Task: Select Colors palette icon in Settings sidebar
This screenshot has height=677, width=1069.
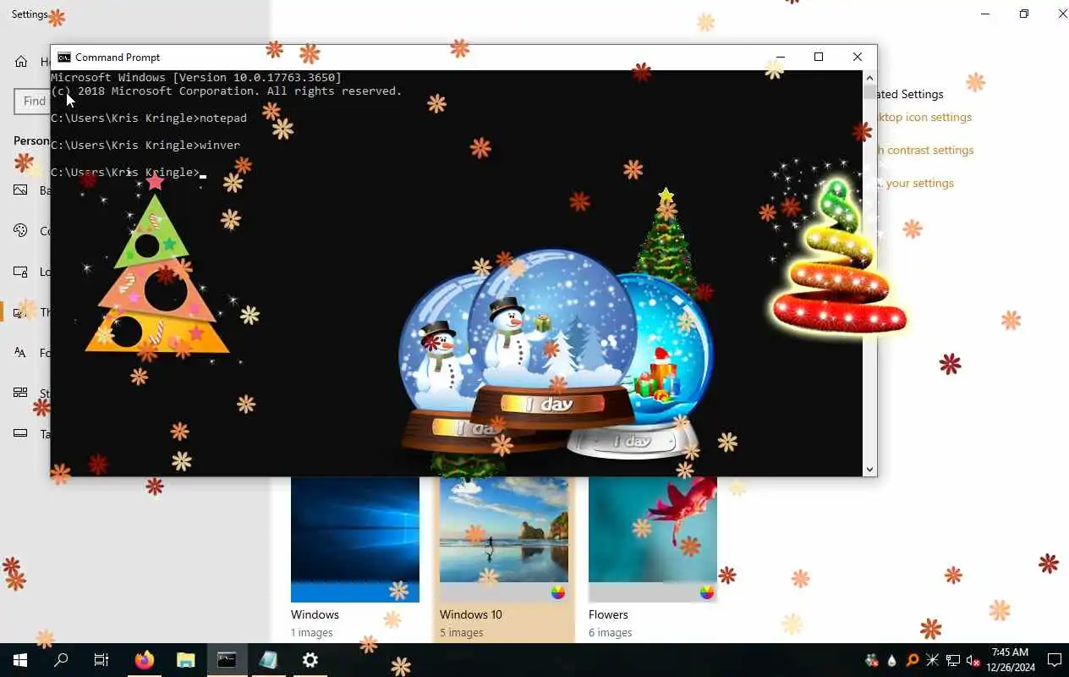Action: (21, 231)
